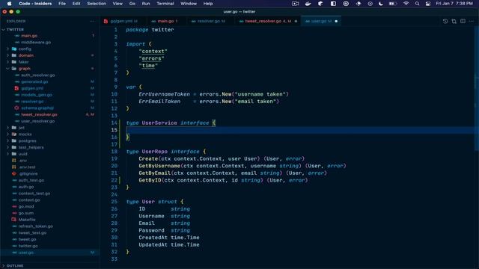This screenshot has height=269, width=479.
Task: Open context.go in the Explorer
Action: click(29, 200)
